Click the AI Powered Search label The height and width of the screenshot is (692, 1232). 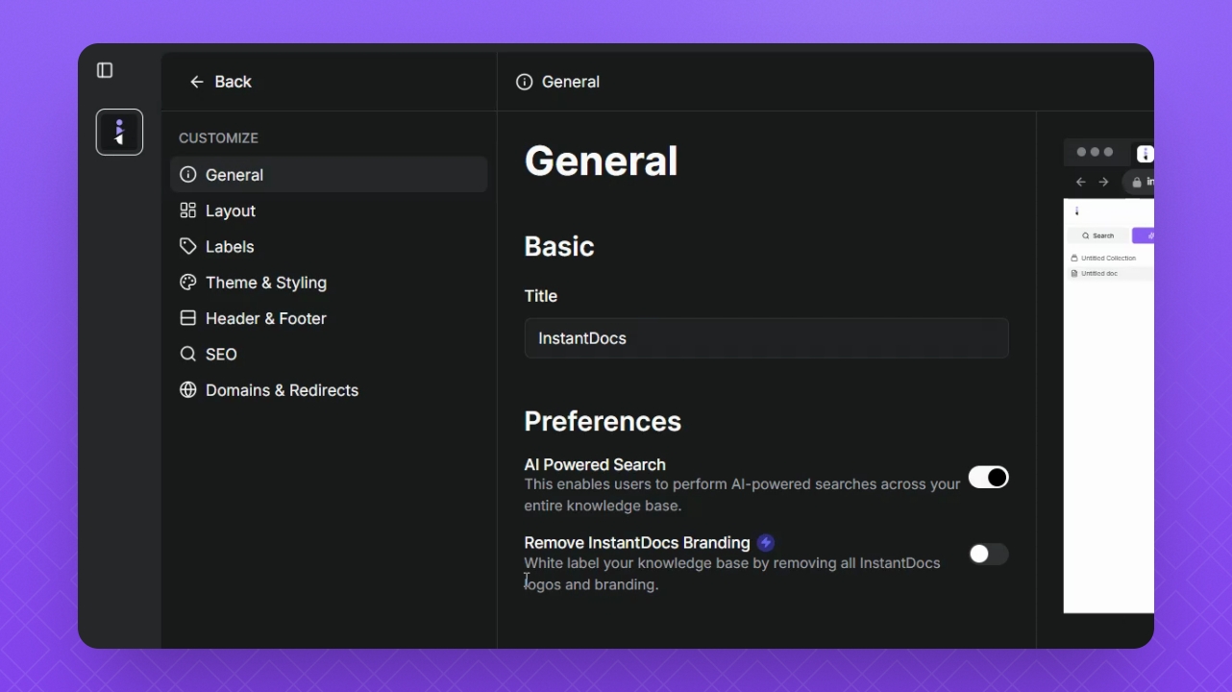click(x=595, y=464)
